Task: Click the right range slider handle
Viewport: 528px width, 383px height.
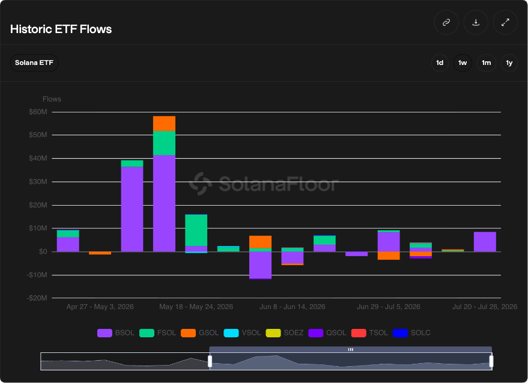Action: 491,361
